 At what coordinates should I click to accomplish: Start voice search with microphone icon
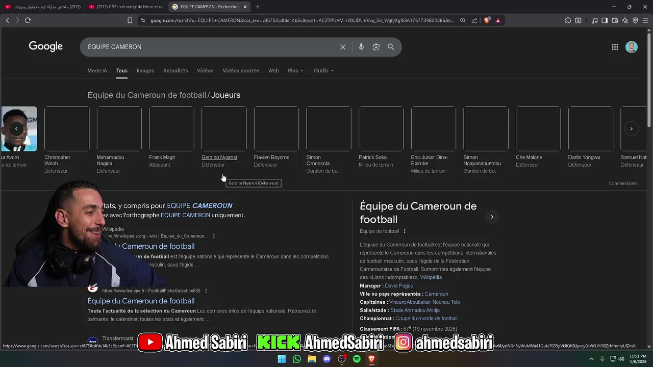[x=361, y=47]
